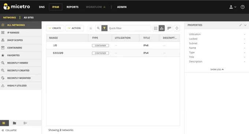The width and height of the screenshot is (249, 134).
Task: Sort by the Title column header
Action: point(149,38)
